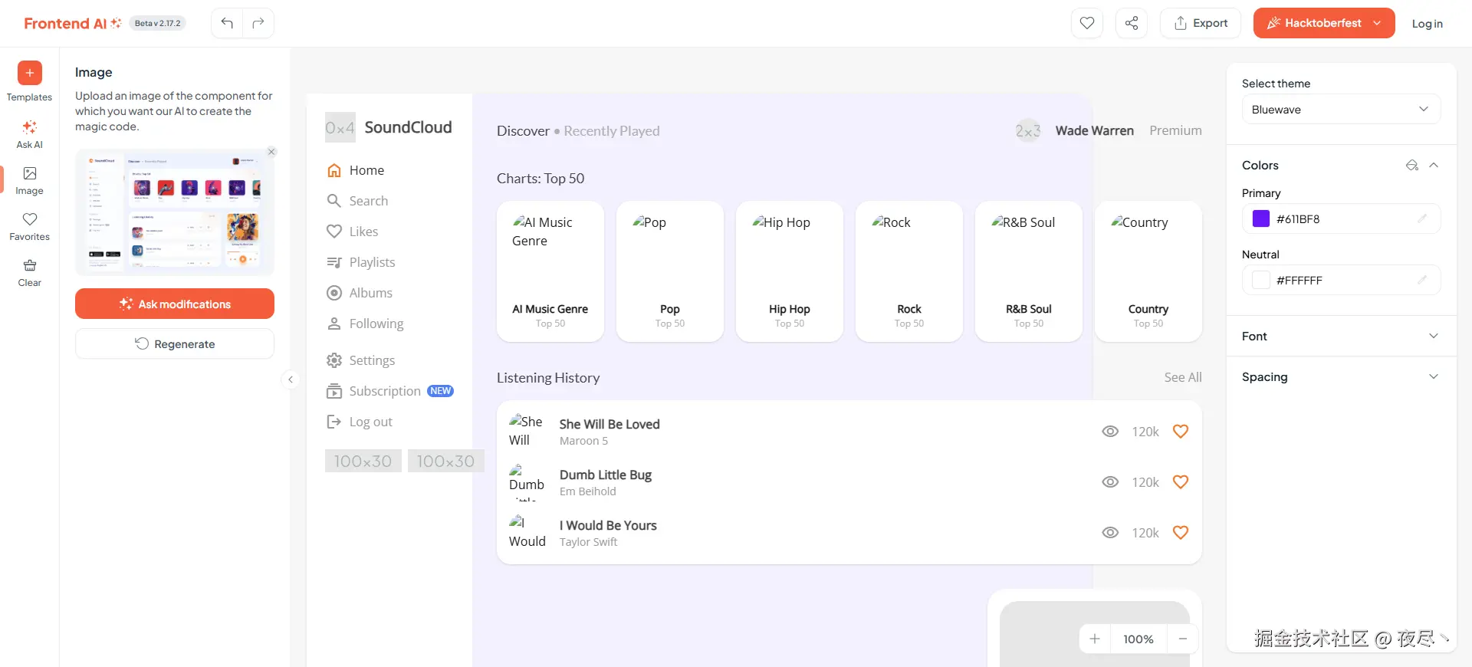
Task: Click the Export button
Action: tap(1201, 23)
